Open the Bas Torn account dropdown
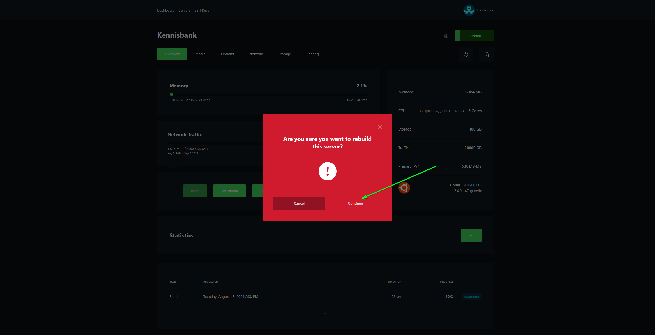This screenshot has height=335, width=655. 485,10
